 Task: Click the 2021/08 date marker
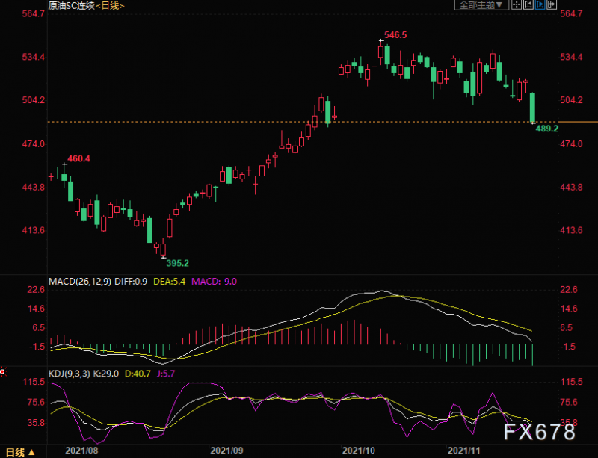(81, 451)
